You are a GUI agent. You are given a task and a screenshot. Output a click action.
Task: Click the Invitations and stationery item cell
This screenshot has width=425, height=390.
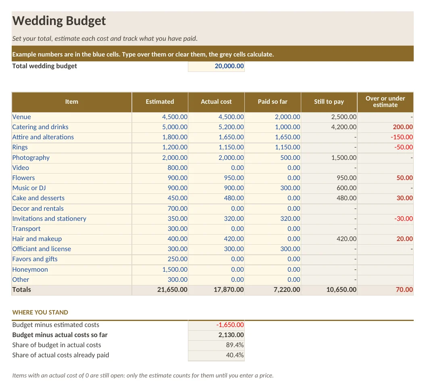(71, 219)
